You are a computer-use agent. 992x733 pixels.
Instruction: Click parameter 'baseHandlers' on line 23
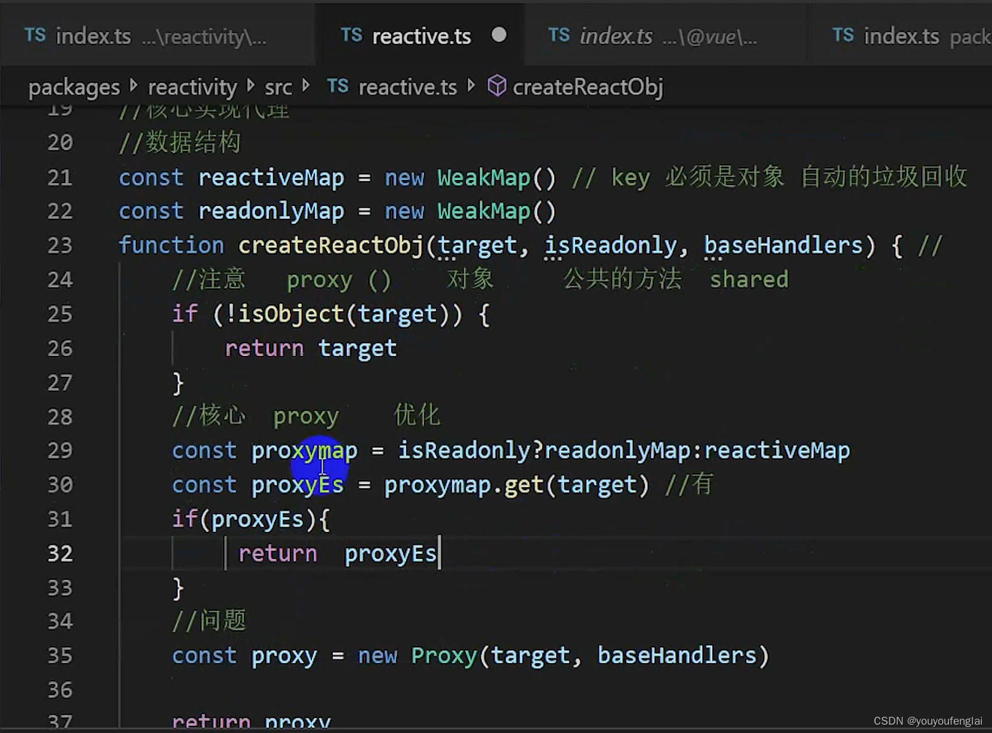point(783,246)
